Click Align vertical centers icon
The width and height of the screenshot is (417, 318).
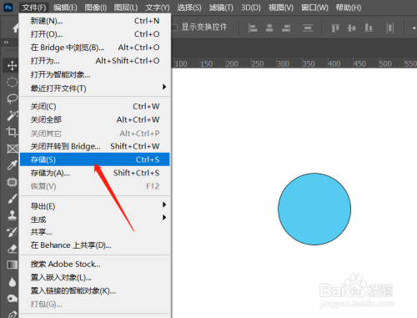click(x=352, y=28)
